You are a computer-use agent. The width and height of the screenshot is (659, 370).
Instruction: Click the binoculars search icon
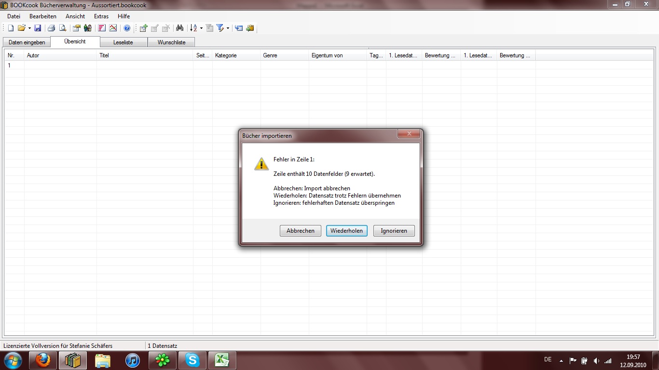[x=179, y=28]
